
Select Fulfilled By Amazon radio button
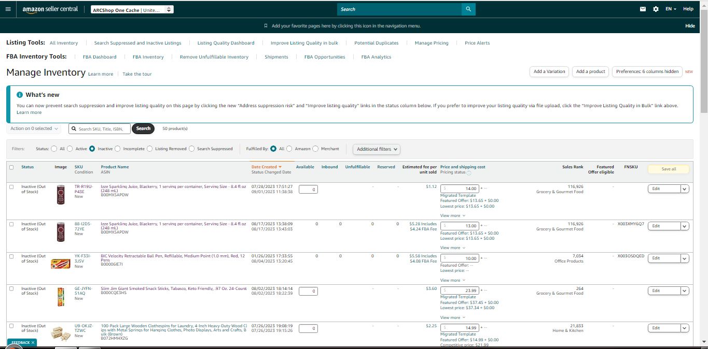click(x=289, y=149)
